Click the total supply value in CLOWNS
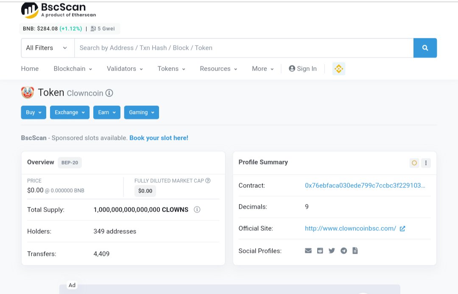Viewport: 458px width, 294px height. click(x=141, y=210)
